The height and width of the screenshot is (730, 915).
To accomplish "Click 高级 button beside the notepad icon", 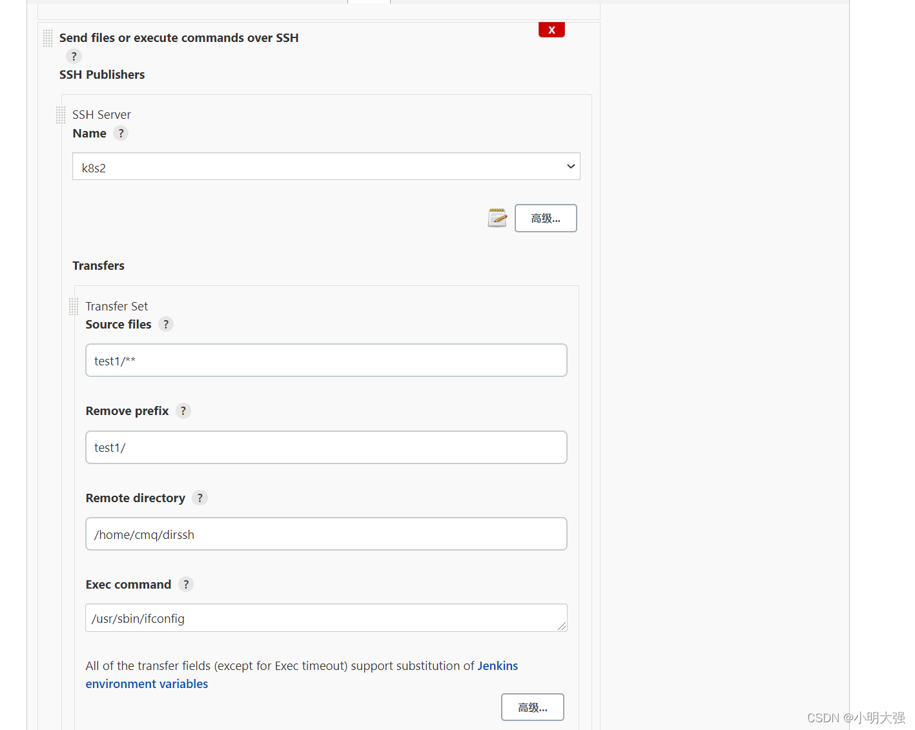I will 546,218.
